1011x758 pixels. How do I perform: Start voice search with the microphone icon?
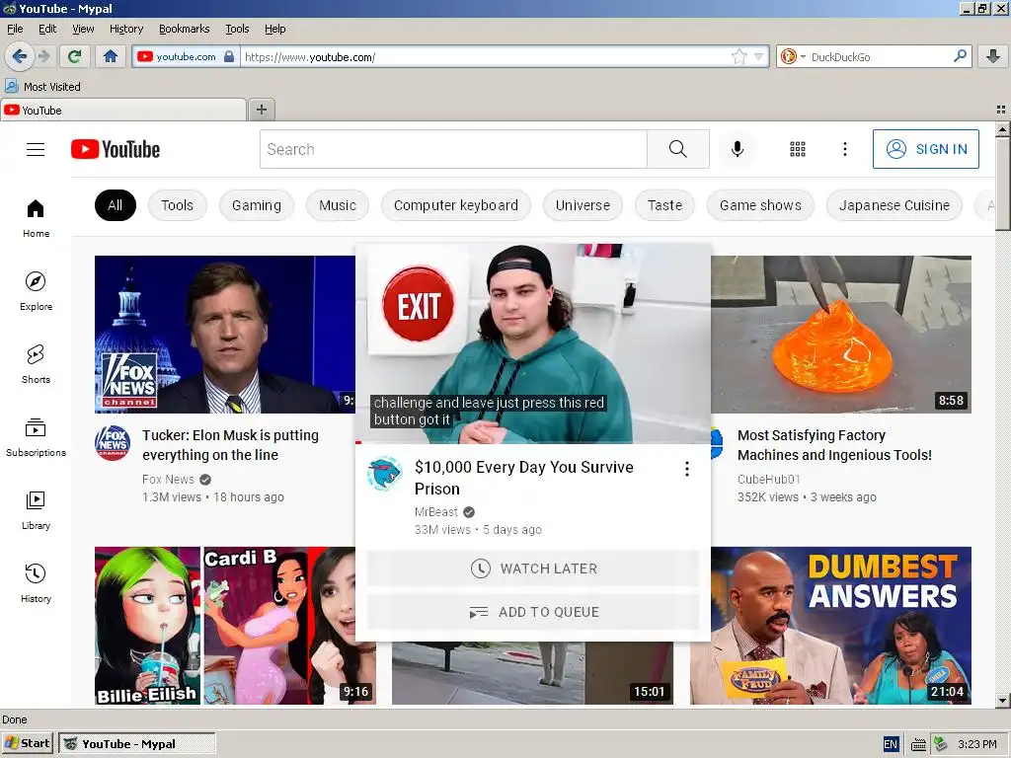pyautogui.click(x=737, y=150)
